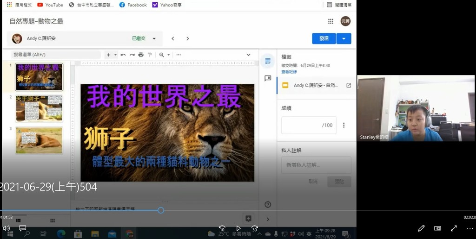Open the help question mark icon
The height and width of the screenshot is (239, 476).
[268, 205]
